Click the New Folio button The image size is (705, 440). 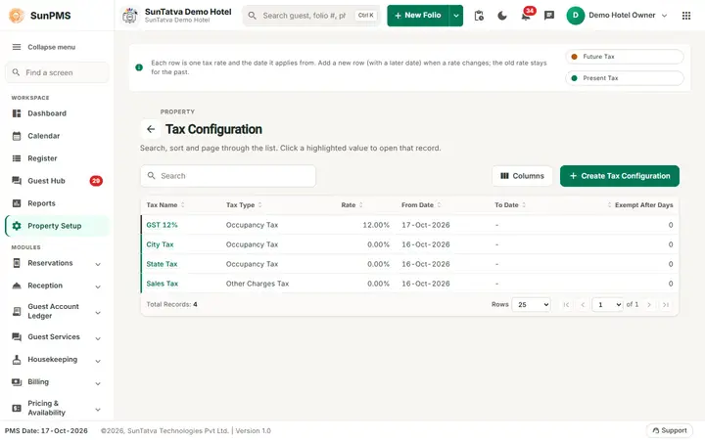tap(418, 16)
